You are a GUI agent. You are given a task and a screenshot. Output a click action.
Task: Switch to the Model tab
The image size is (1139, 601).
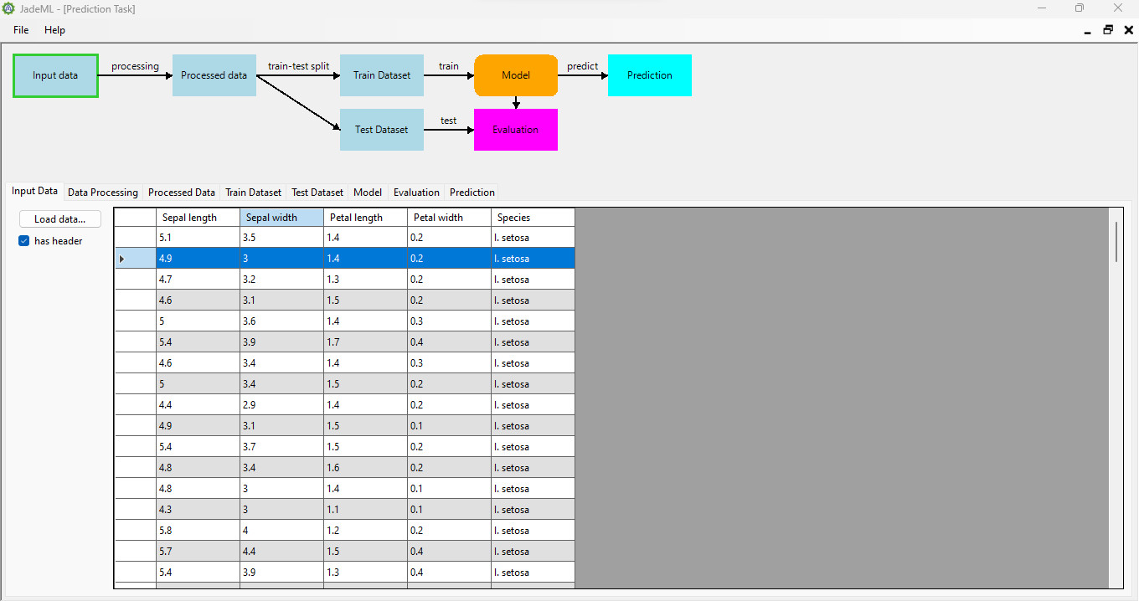368,193
